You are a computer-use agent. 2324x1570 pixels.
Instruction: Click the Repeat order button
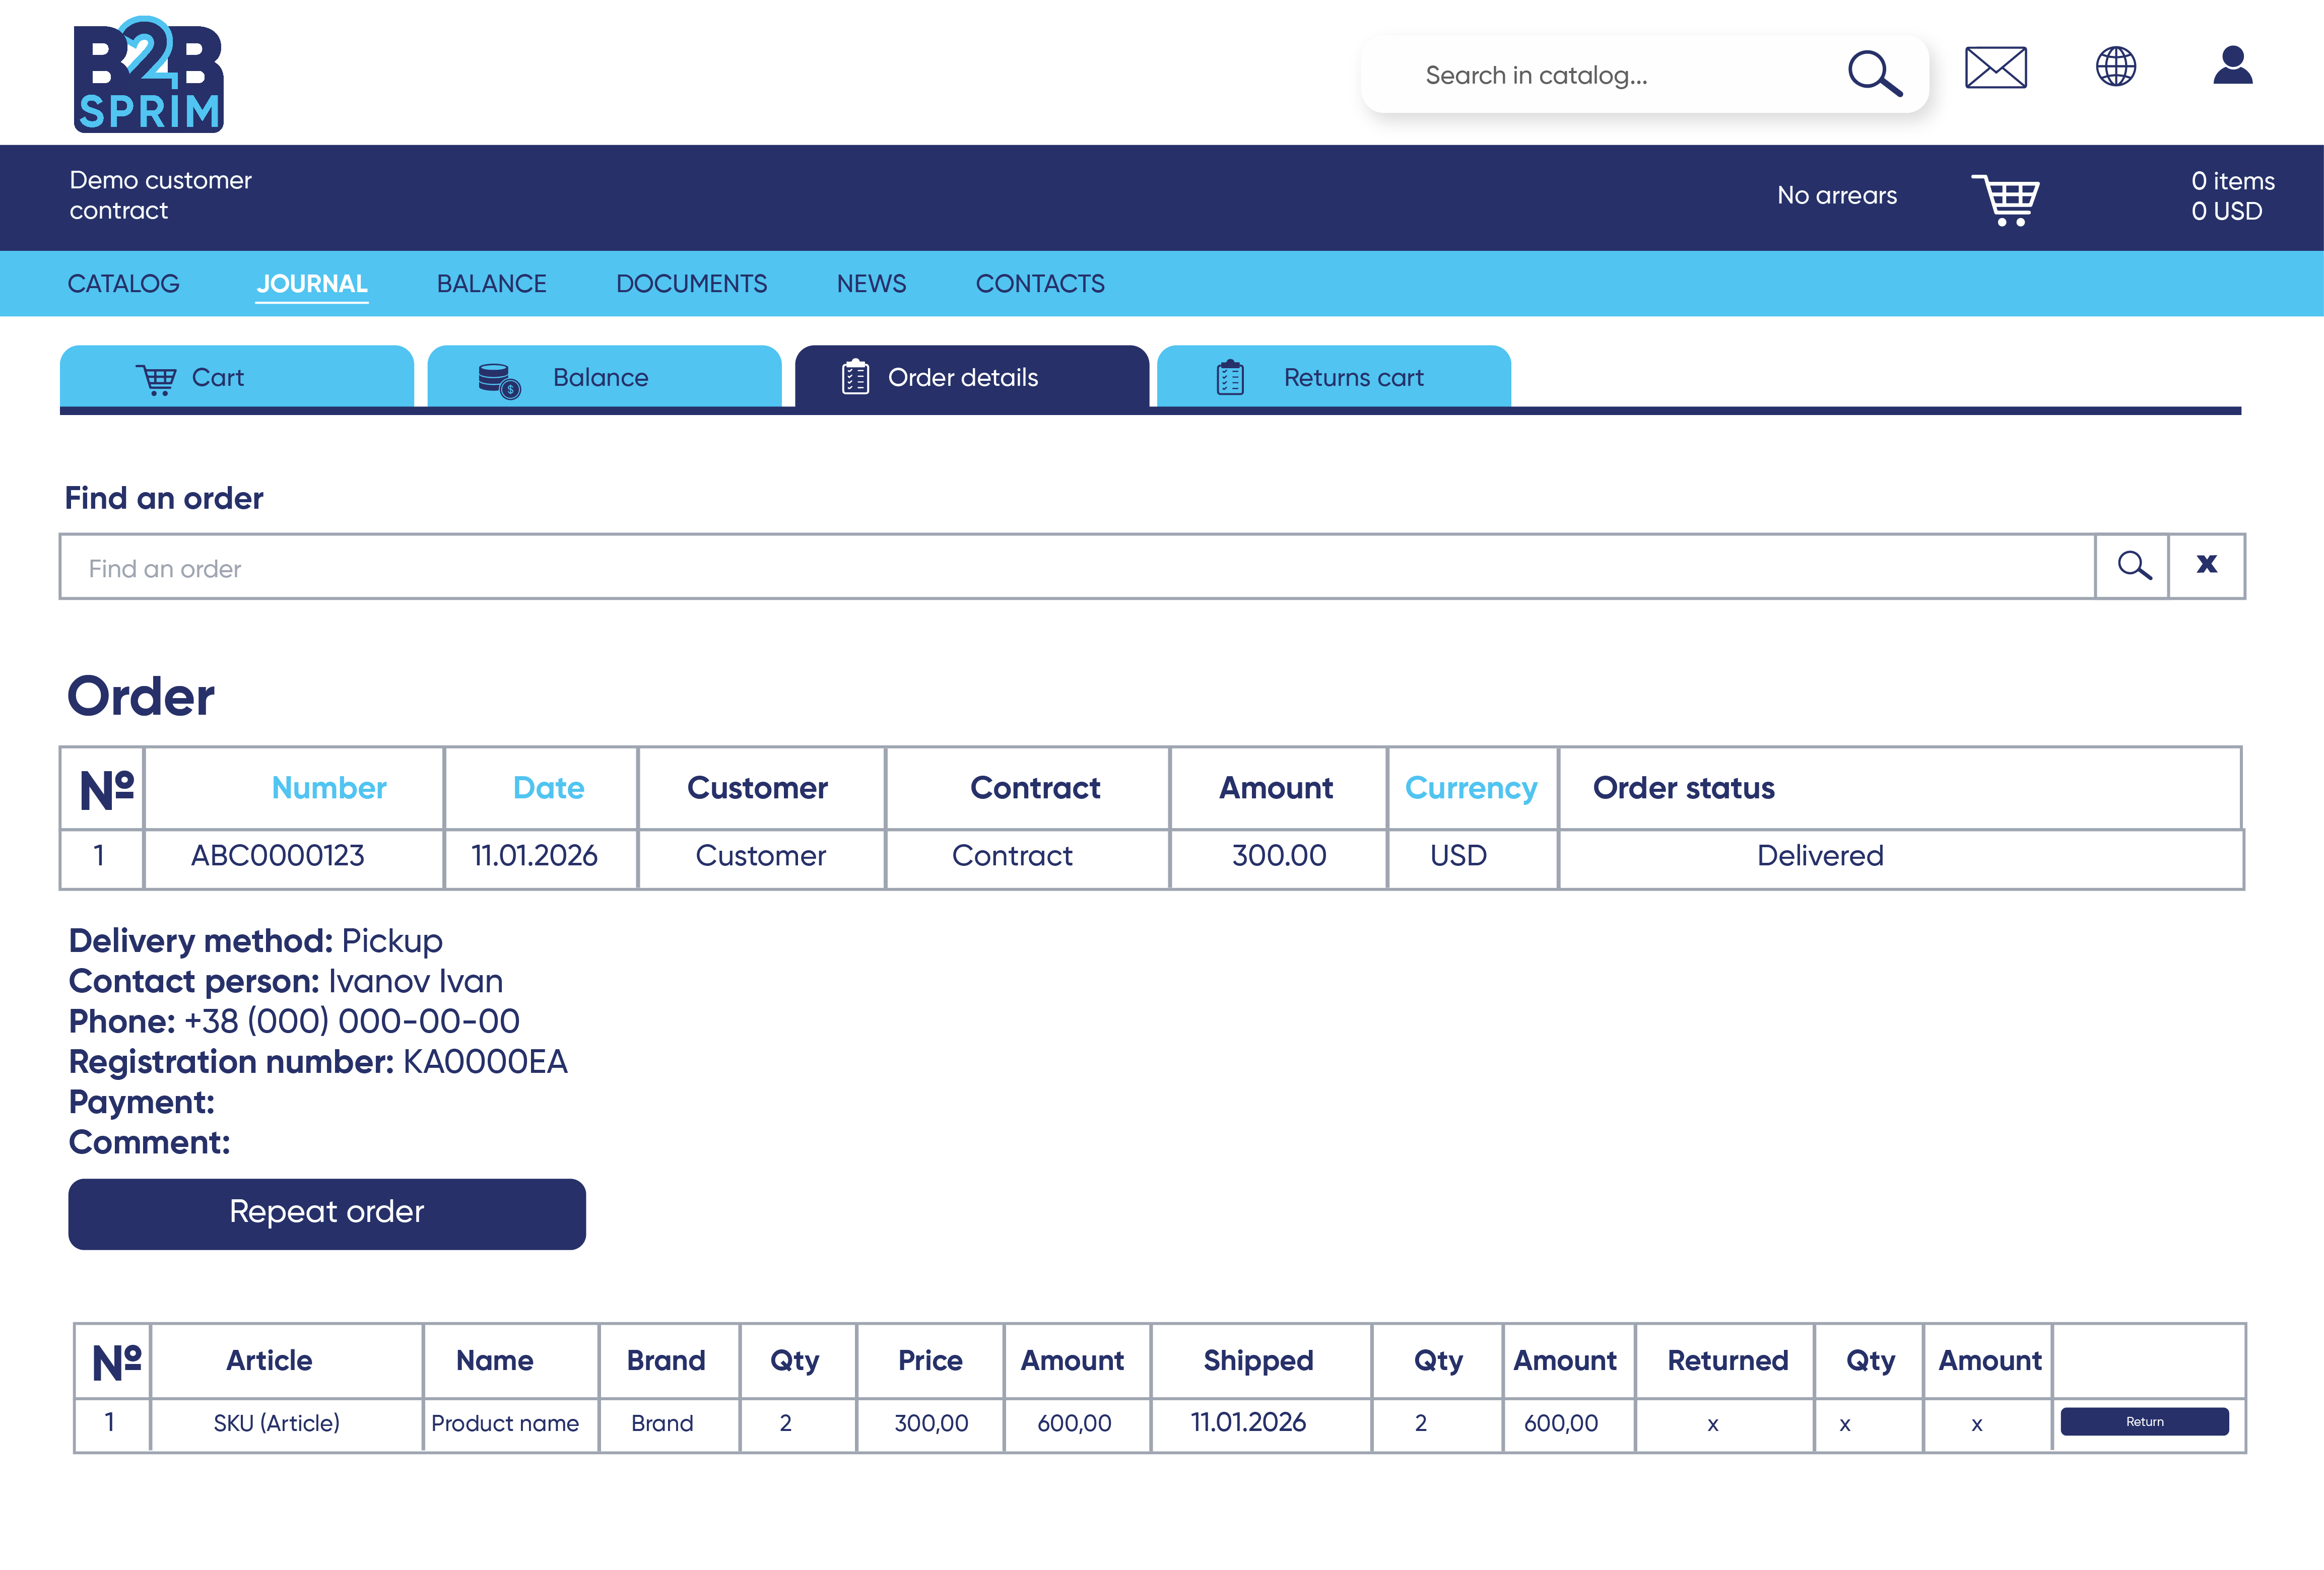click(327, 1213)
